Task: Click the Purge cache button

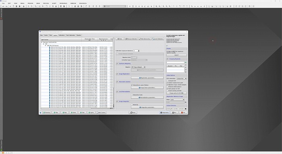Action: click(x=176, y=93)
